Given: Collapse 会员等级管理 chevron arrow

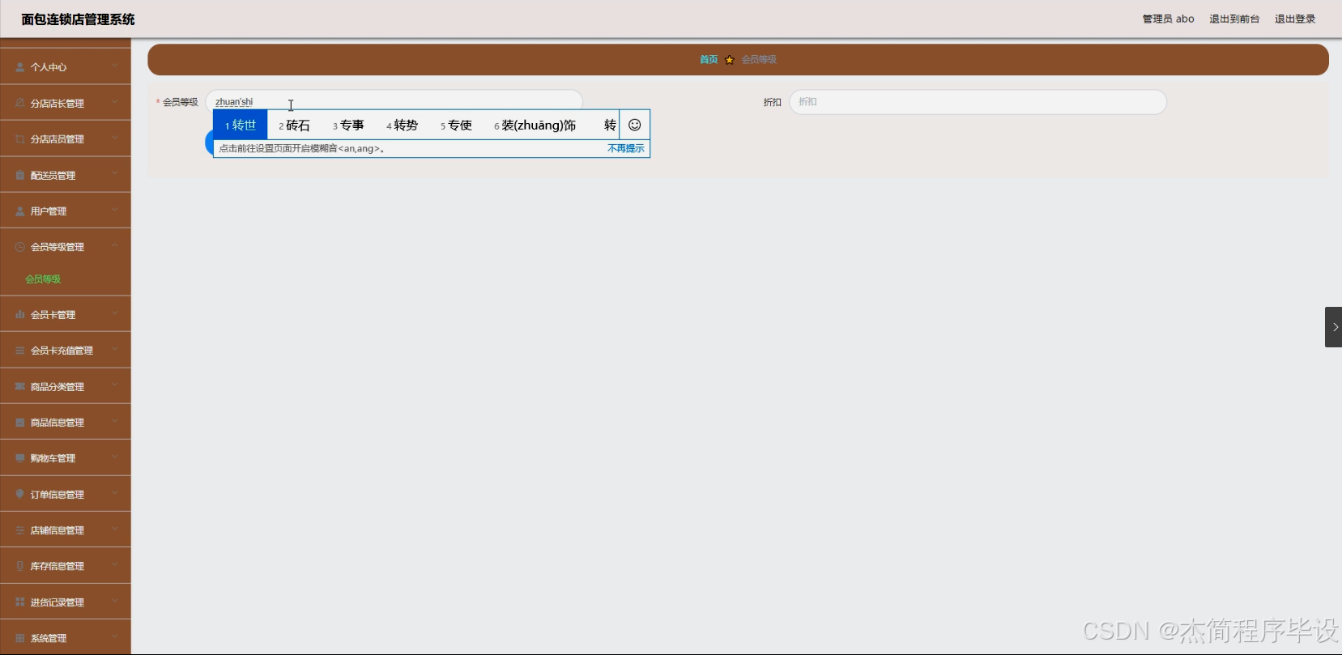Looking at the screenshot, I should point(115,245).
